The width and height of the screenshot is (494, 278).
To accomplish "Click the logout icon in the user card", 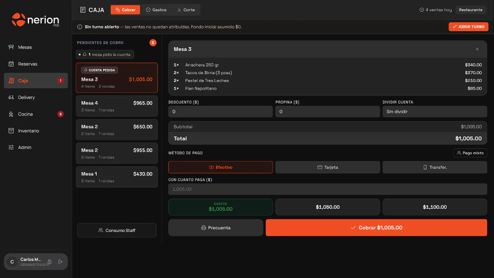I will tap(60, 262).
